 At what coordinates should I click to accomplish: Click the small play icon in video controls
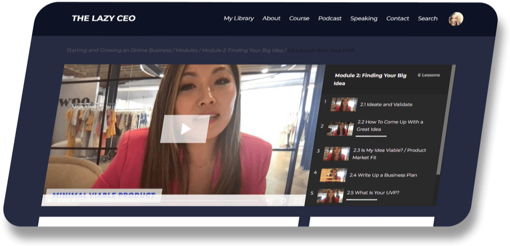click(49, 200)
